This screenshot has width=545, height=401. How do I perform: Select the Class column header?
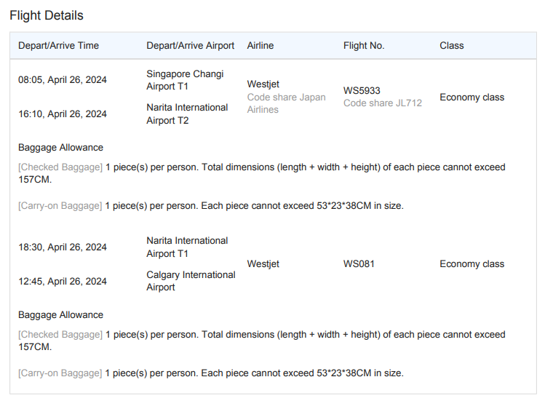pos(451,45)
